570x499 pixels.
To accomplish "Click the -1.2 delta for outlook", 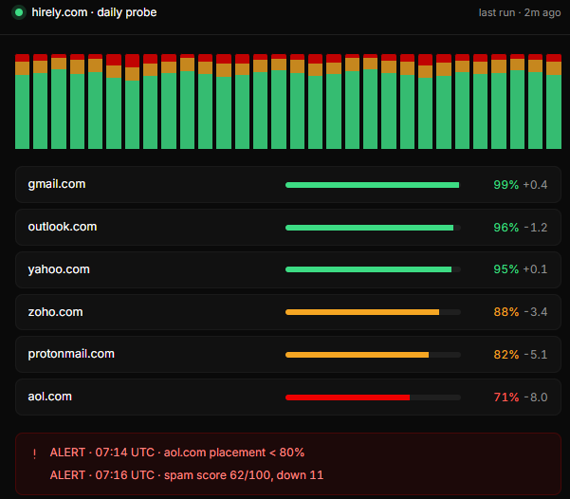I will [x=536, y=228].
